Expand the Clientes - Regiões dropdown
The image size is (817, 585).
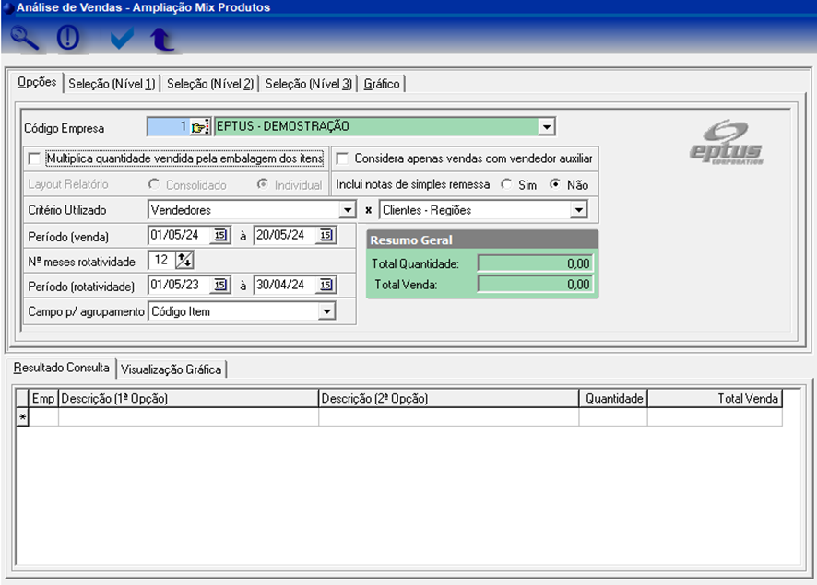point(577,210)
